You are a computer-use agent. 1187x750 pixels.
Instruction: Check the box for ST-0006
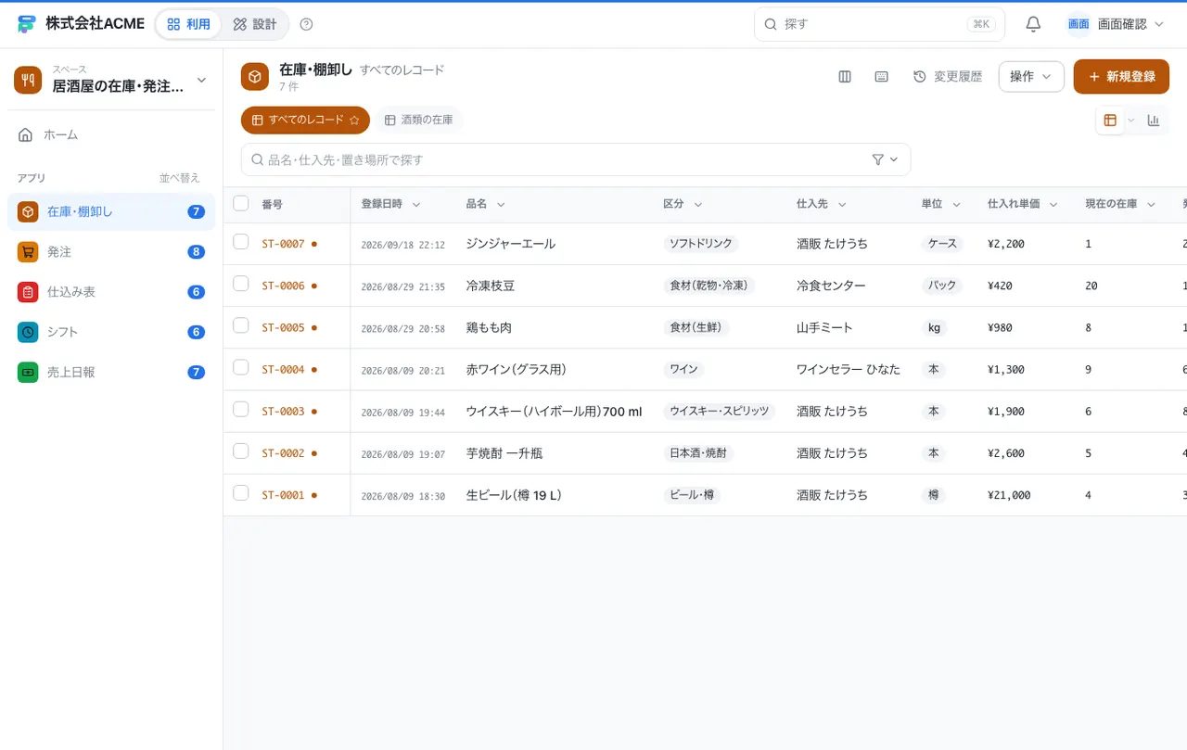click(x=241, y=284)
